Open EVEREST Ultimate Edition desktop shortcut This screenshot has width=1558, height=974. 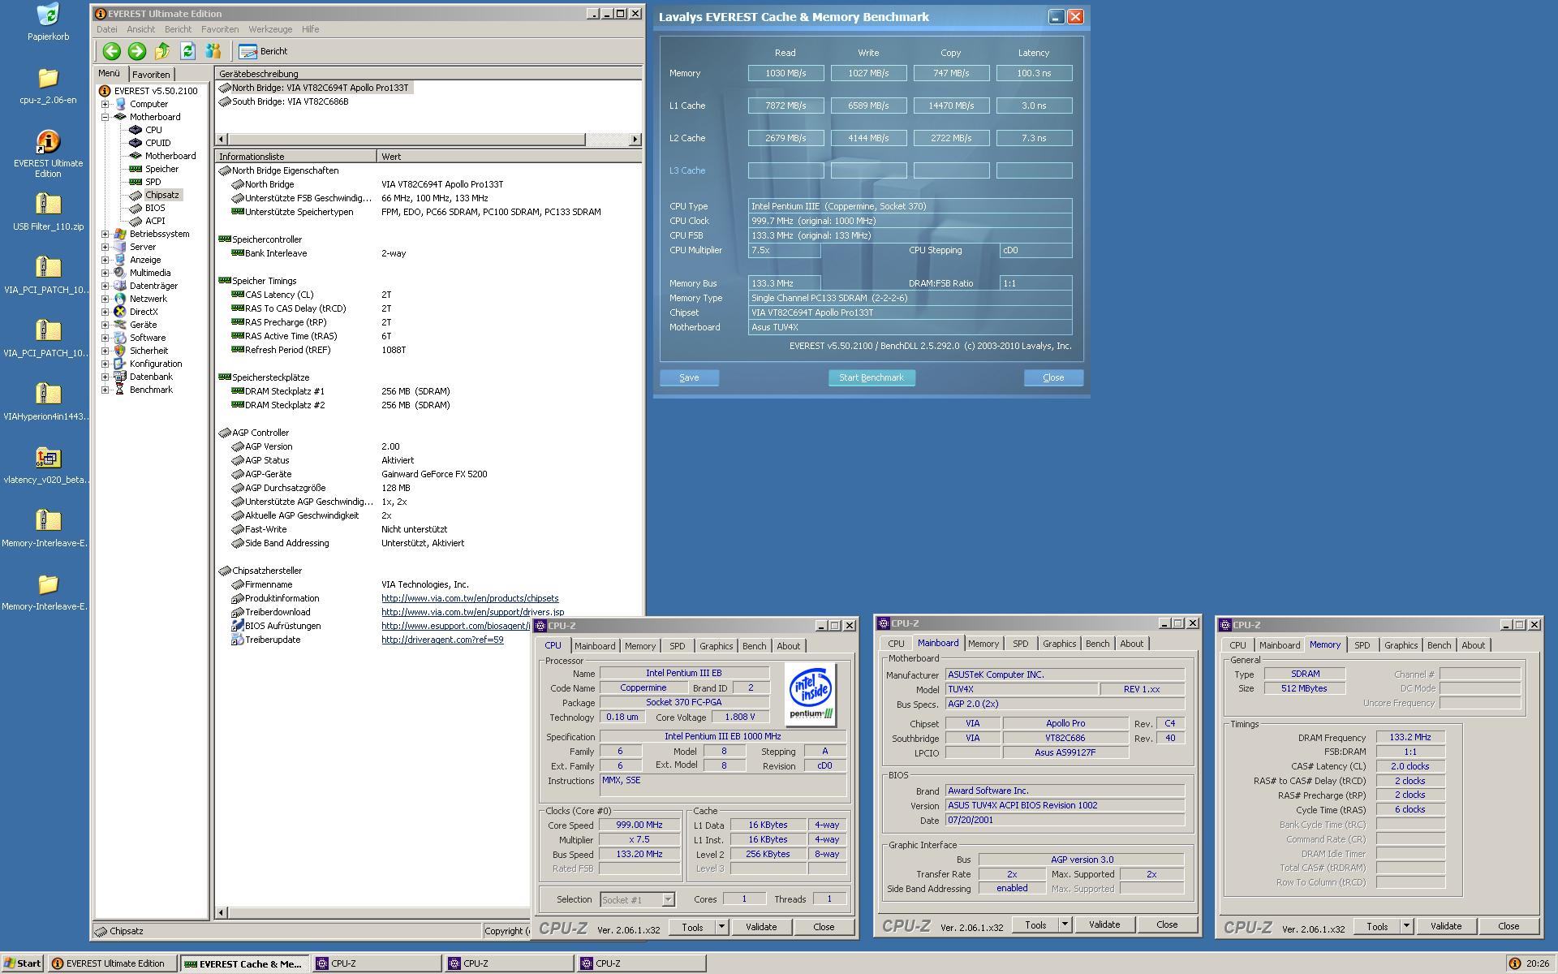pyautogui.click(x=48, y=143)
